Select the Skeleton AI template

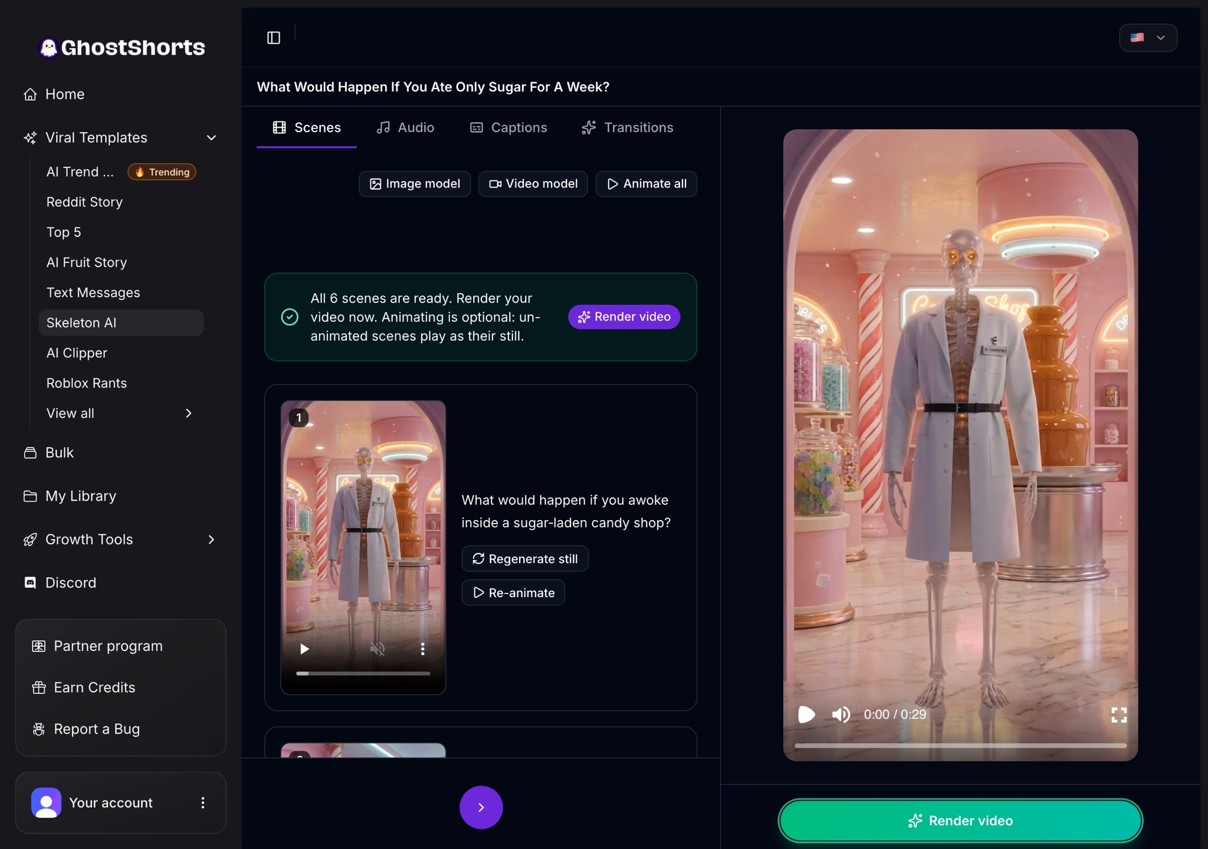tap(121, 323)
